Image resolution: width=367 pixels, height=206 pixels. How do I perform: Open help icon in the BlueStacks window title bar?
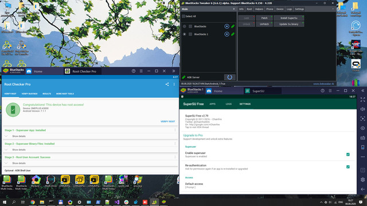[x=134, y=71]
